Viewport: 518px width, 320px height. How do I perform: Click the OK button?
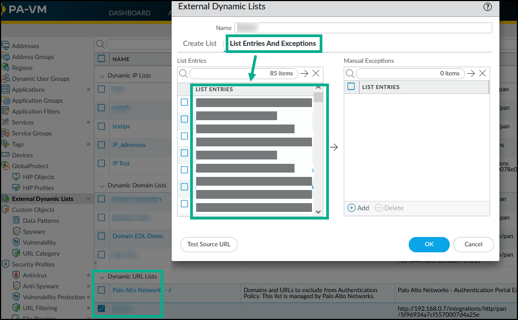(x=429, y=245)
